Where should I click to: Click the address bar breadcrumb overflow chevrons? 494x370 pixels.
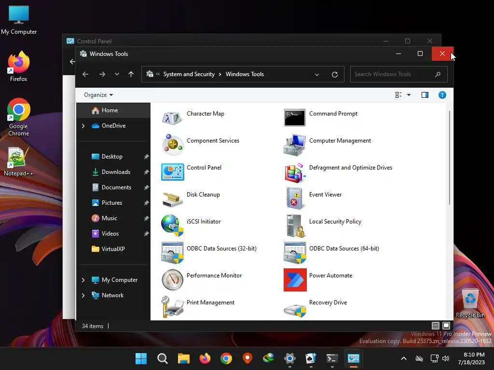[158, 74]
